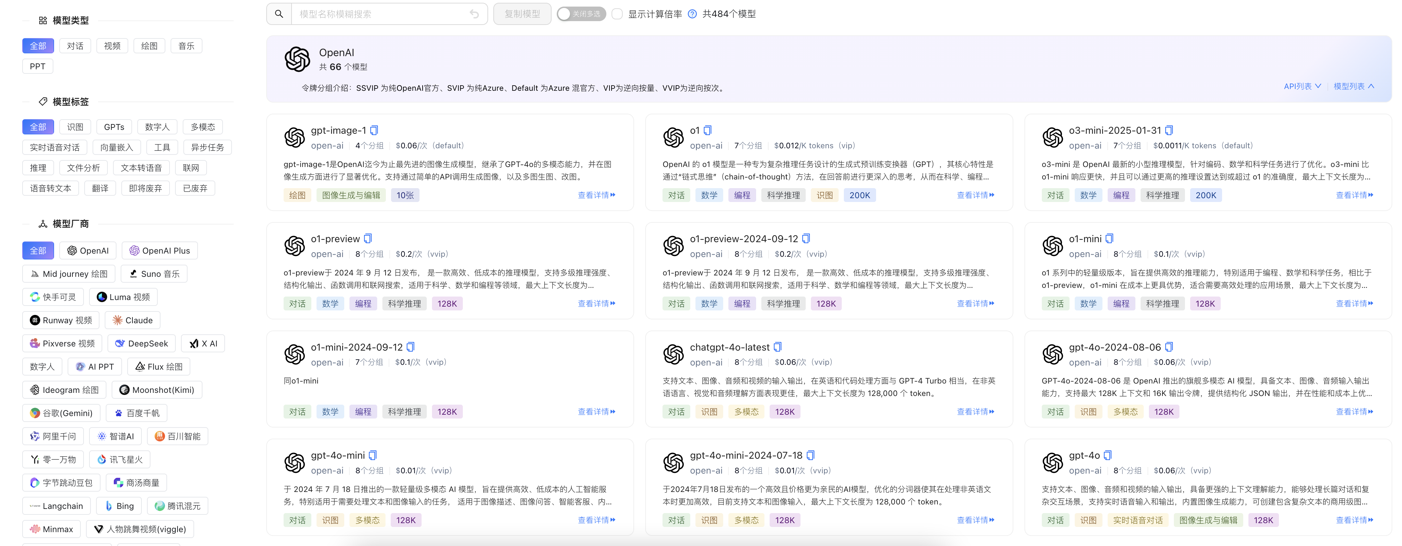The width and height of the screenshot is (1402, 546).
Task: Click the copy icon beside o1-preview
Action: [x=368, y=239]
